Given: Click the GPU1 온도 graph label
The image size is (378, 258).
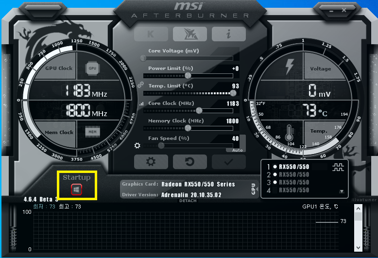Looking at the screenshot, I should (x=320, y=206).
